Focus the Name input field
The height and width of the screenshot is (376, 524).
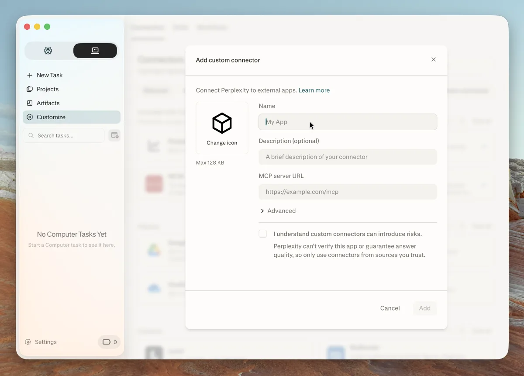tap(348, 122)
